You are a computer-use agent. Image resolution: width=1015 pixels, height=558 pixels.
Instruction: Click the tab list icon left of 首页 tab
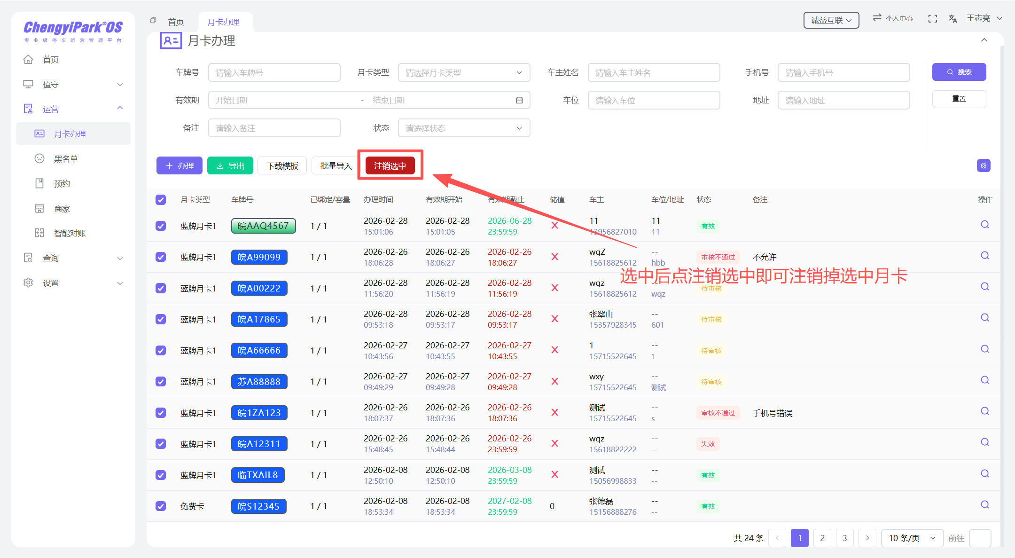pyautogui.click(x=153, y=21)
